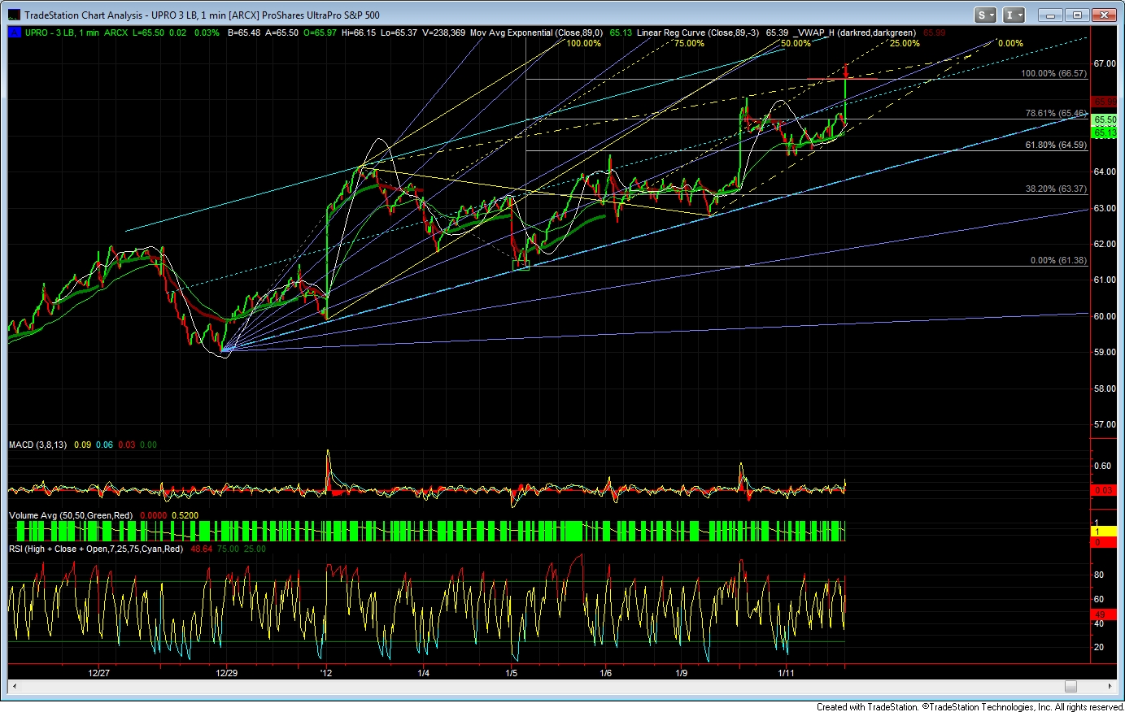
Task: Click the 67.00 price axis label
Action: (1104, 63)
